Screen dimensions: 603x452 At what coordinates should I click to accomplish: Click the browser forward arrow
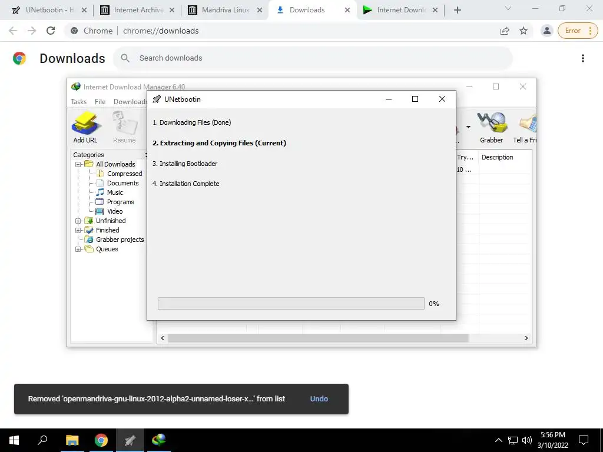pyautogui.click(x=32, y=31)
